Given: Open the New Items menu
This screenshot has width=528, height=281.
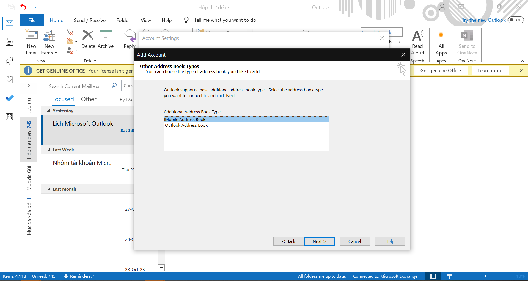Looking at the screenshot, I should coord(49,42).
